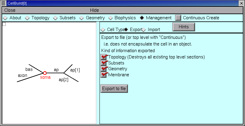Toggle the Membrane export checkbox
The width and height of the screenshot is (245, 126).
(x=104, y=75)
